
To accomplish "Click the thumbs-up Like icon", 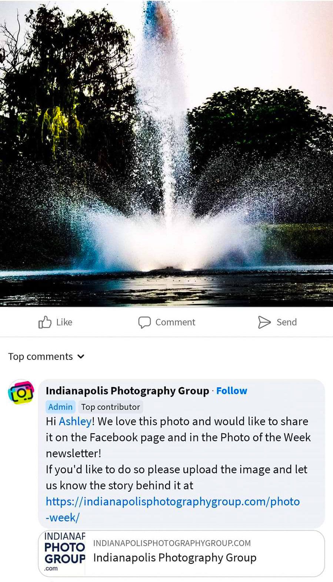I will [44, 322].
